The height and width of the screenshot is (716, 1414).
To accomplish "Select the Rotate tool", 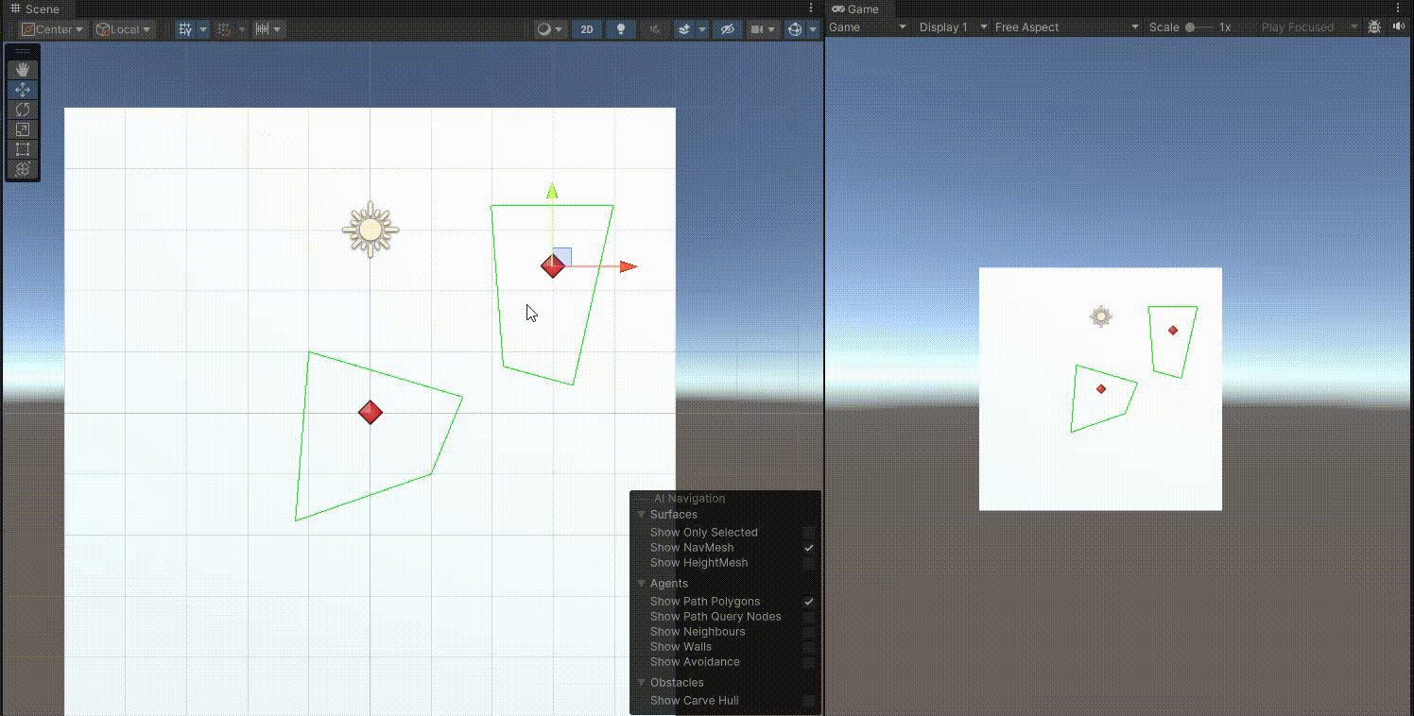I will [x=23, y=110].
